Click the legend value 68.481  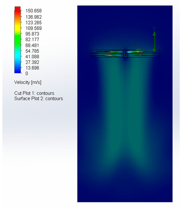click(x=32, y=46)
